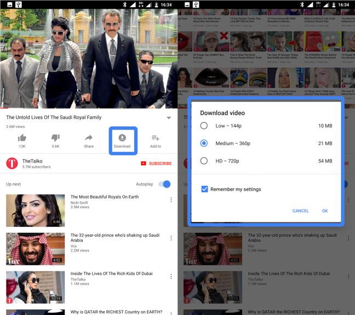Subscribe to TheTalko channel
The height and width of the screenshot is (315, 355).
(x=156, y=164)
